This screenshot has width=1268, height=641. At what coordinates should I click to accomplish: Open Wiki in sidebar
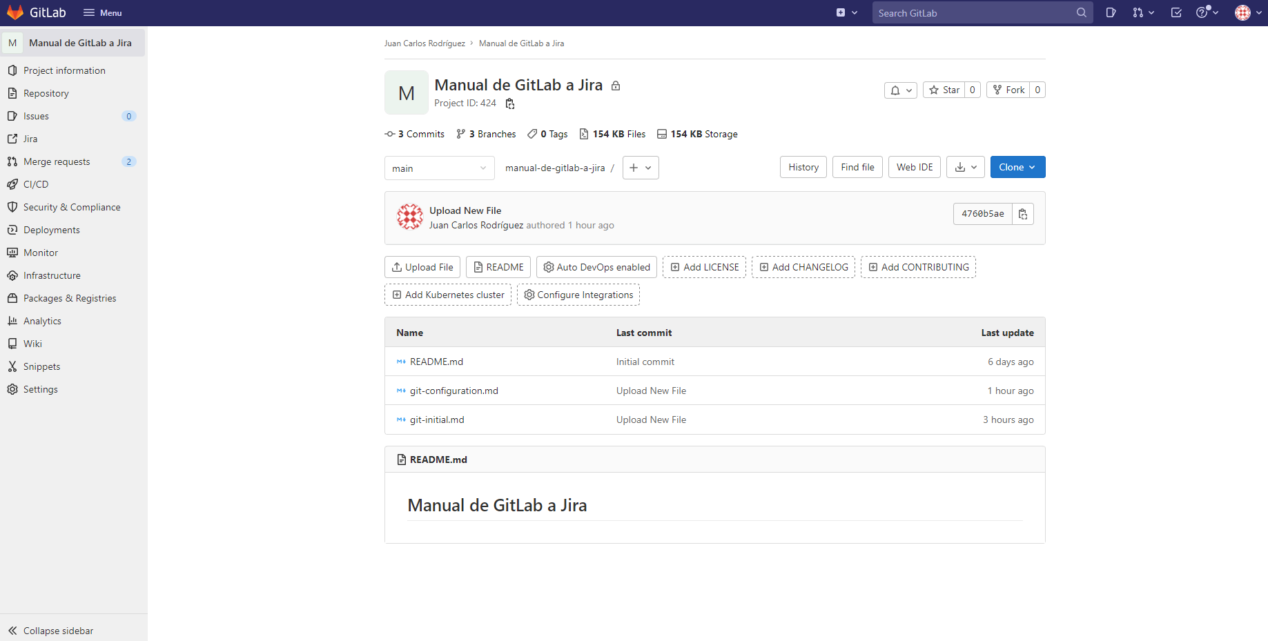tap(32, 344)
